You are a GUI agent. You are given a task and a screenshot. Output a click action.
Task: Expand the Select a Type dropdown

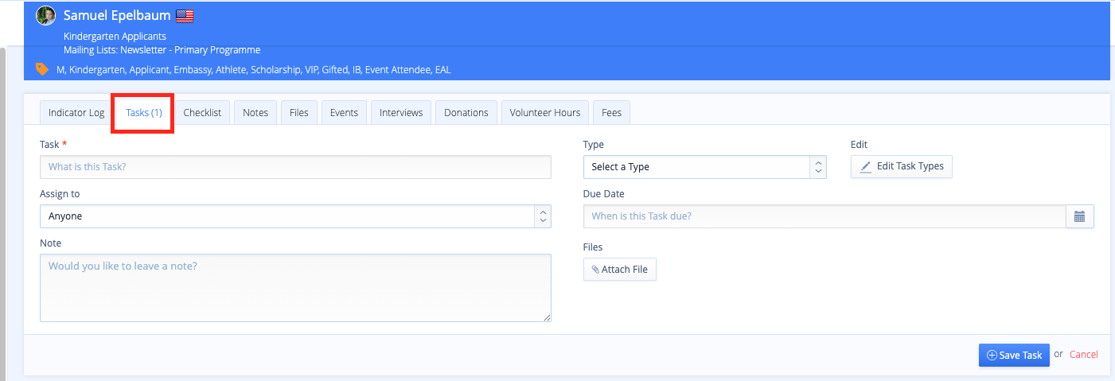pyautogui.click(x=704, y=167)
